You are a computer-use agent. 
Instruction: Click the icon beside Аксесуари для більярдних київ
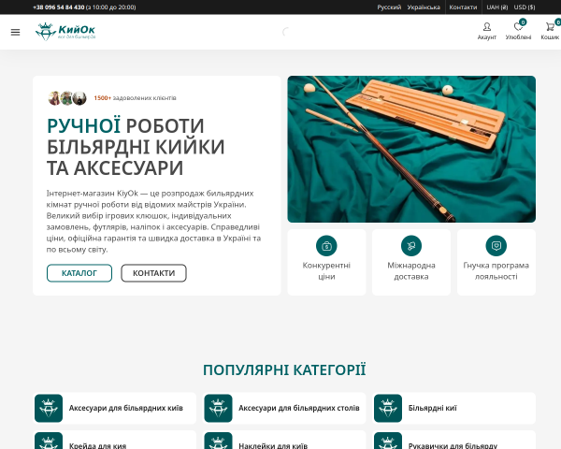49,408
